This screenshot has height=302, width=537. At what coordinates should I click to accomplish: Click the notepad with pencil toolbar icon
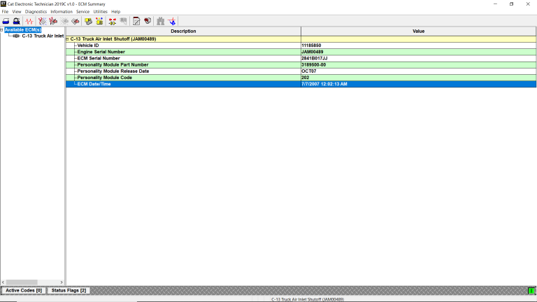136,21
